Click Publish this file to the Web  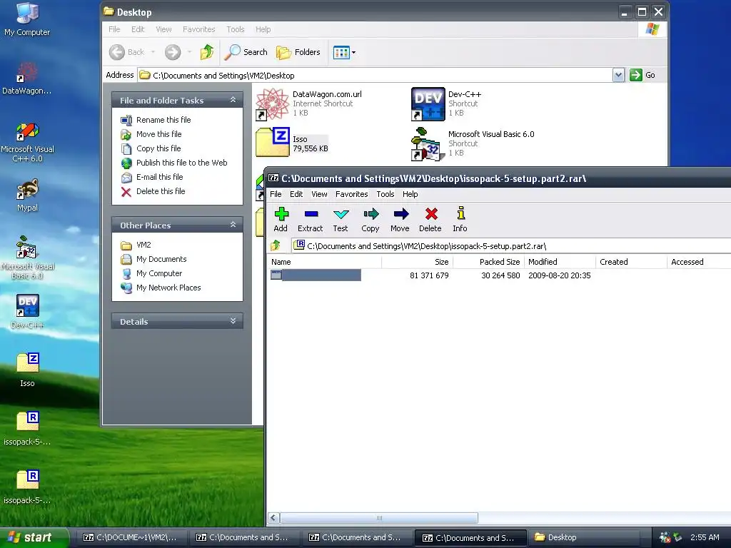(182, 163)
